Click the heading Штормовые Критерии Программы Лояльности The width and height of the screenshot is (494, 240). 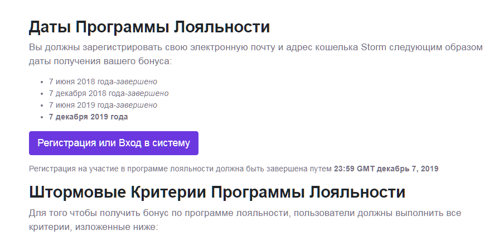tap(217, 192)
